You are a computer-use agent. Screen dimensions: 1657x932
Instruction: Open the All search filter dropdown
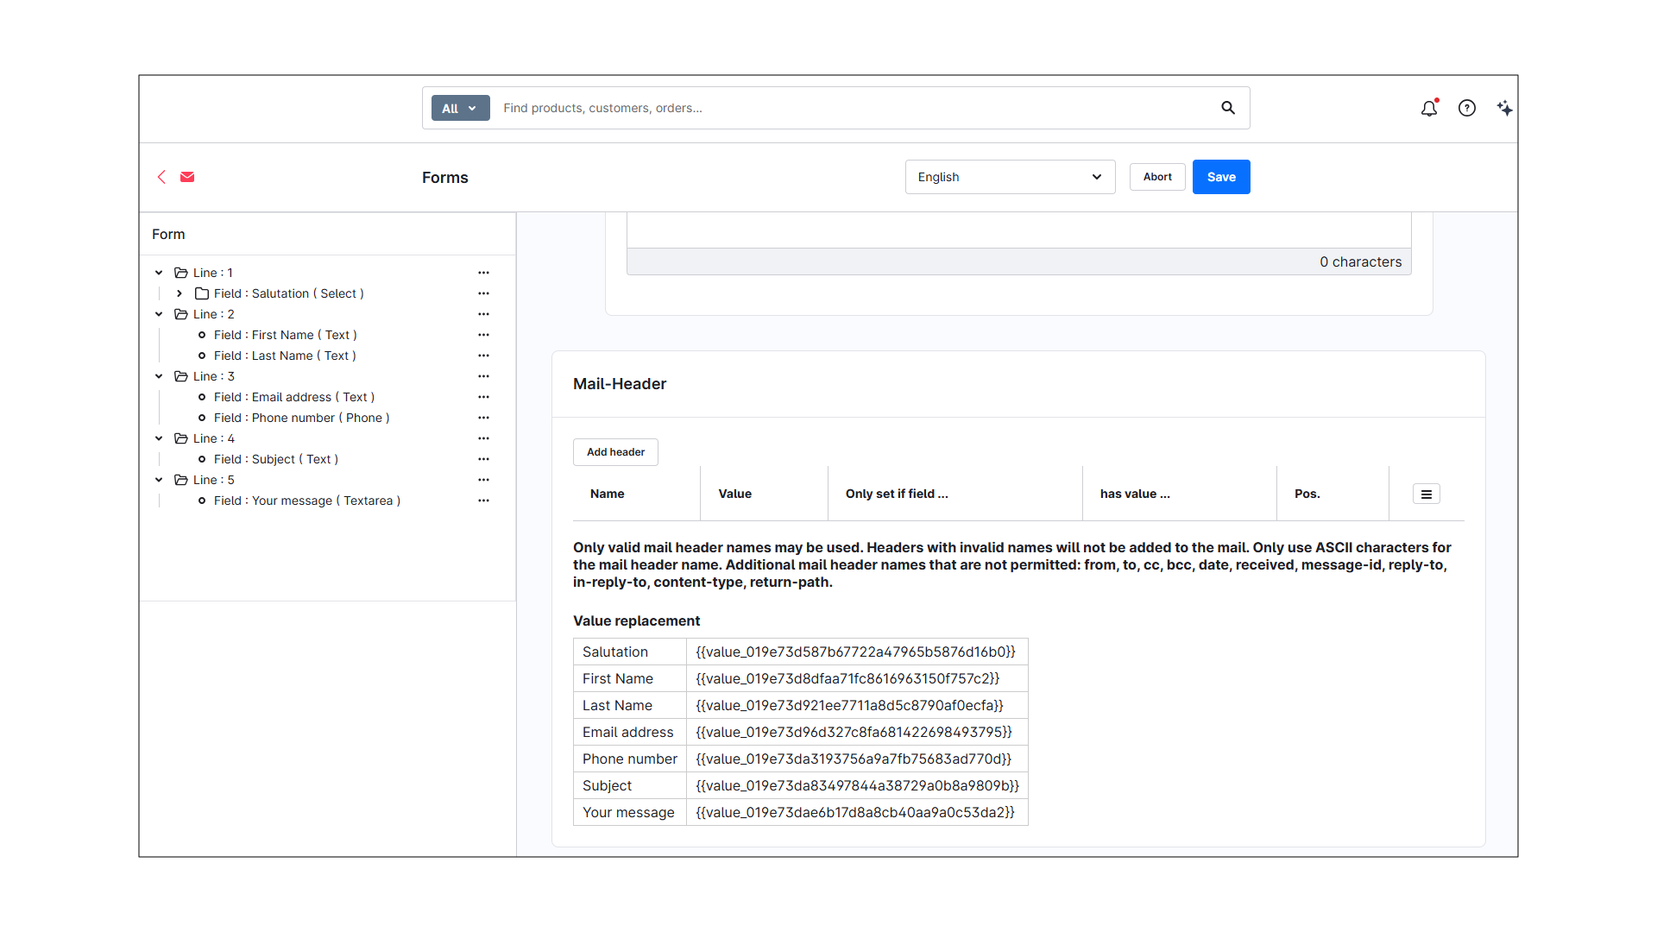point(460,108)
